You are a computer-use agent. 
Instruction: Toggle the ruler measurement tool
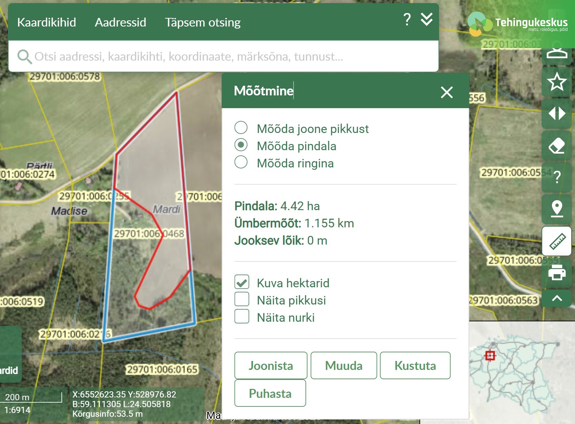(556, 241)
